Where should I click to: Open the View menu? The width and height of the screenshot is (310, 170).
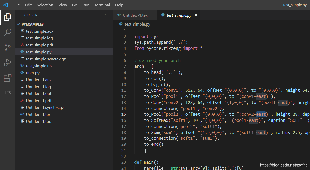63,5
